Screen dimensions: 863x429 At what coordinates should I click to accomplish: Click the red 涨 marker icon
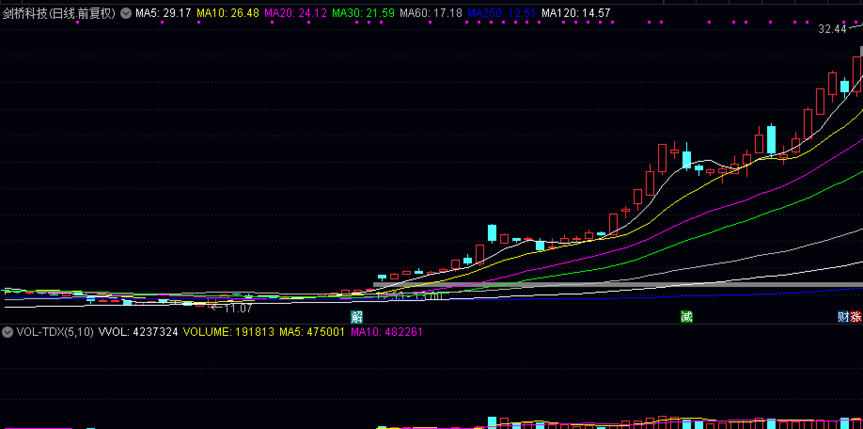856,317
